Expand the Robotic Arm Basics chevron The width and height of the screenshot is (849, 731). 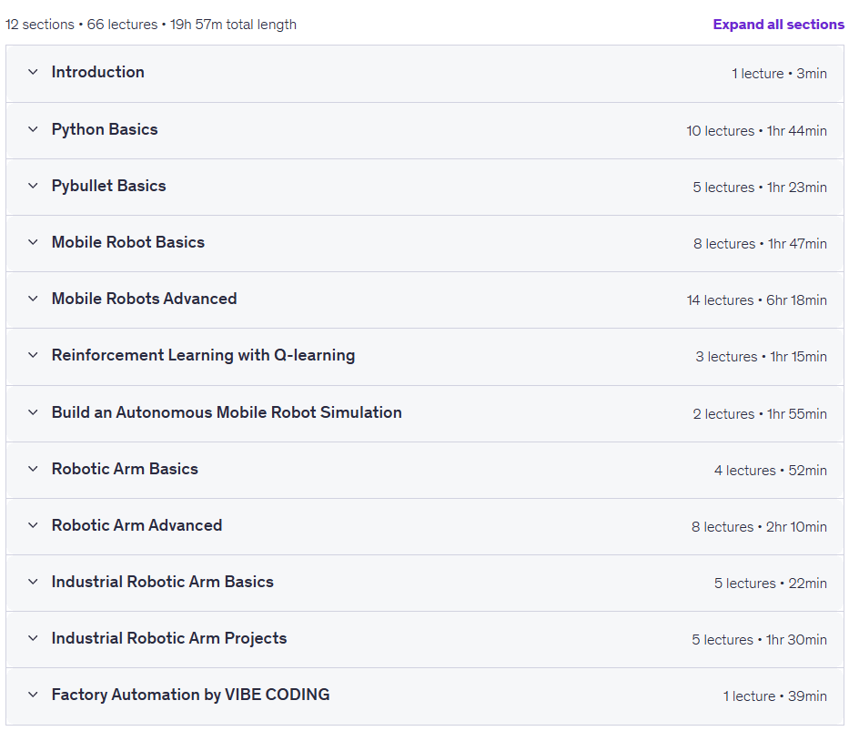click(x=33, y=469)
